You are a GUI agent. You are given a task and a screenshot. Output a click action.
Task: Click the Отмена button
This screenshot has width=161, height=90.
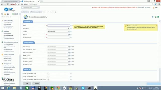36,83
